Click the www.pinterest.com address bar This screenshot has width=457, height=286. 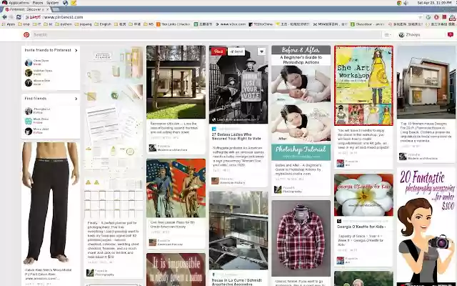tap(221, 17)
